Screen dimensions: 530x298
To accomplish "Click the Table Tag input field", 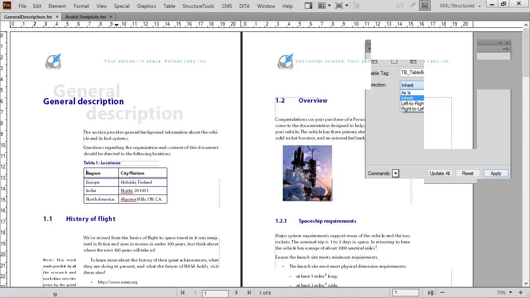I will pos(412,72).
